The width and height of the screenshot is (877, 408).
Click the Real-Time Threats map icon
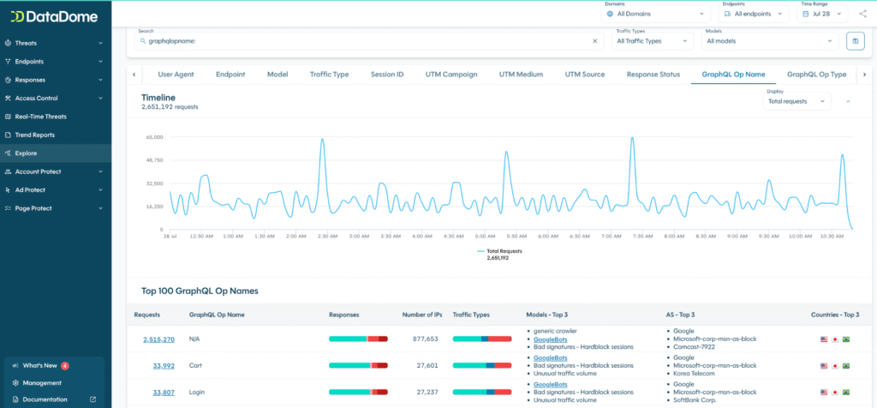(8, 117)
